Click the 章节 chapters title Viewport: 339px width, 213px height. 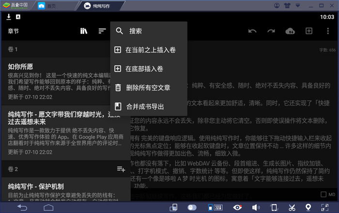click(x=14, y=31)
